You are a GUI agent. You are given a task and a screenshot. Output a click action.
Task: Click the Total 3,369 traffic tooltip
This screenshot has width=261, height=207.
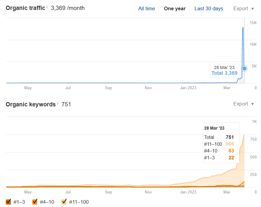click(x=224, y=73)
